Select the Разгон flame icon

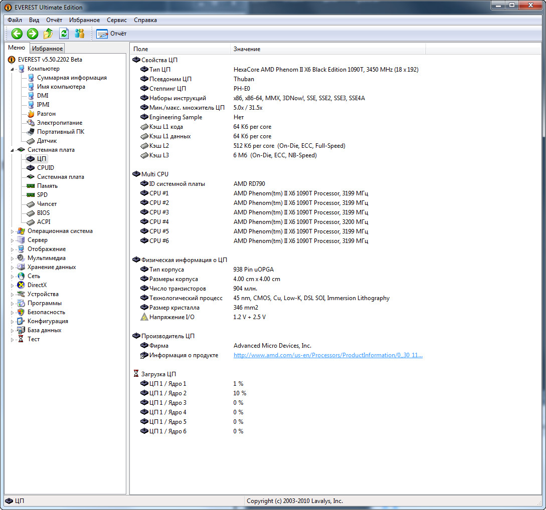[31, 114]
